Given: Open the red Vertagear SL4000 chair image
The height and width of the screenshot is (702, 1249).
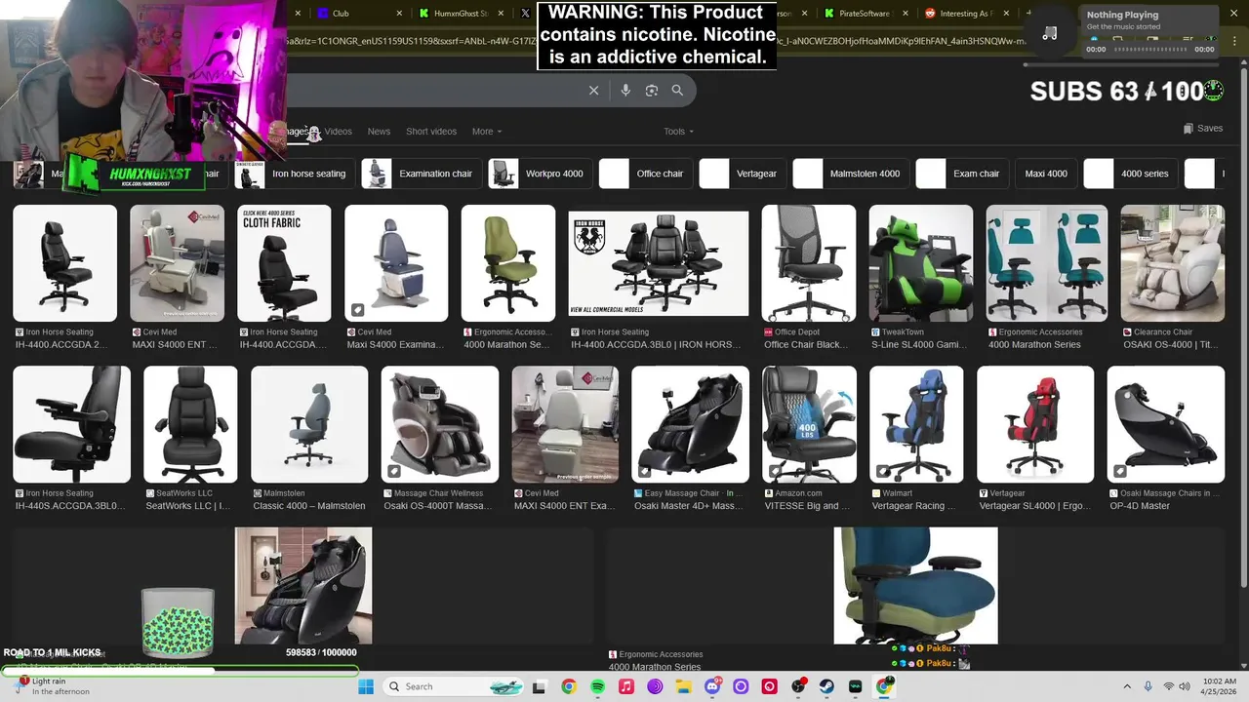Looking at the screenshot, I should (x=1035, y=424).
